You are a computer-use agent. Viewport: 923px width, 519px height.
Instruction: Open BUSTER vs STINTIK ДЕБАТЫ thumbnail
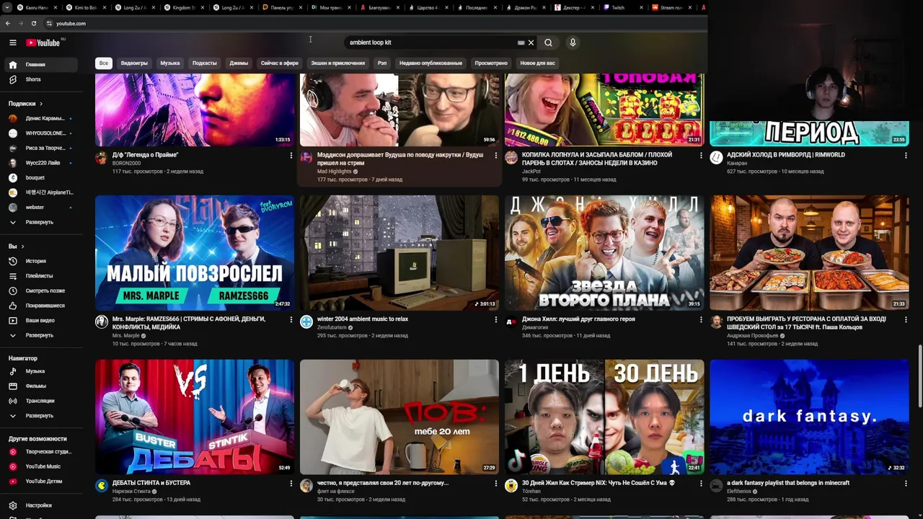tap(195, 417)
